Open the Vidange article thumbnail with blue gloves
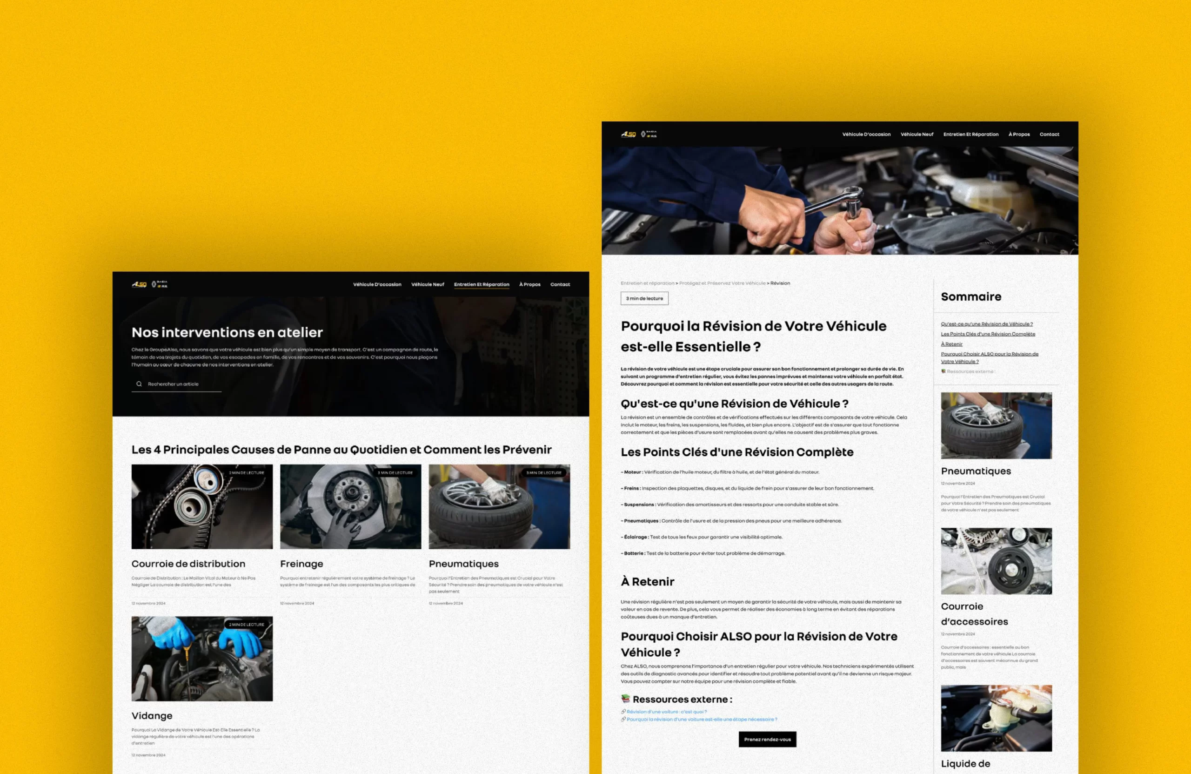Screen dimensions: 1191x774 pyautogui.click(x=201, y=659)
